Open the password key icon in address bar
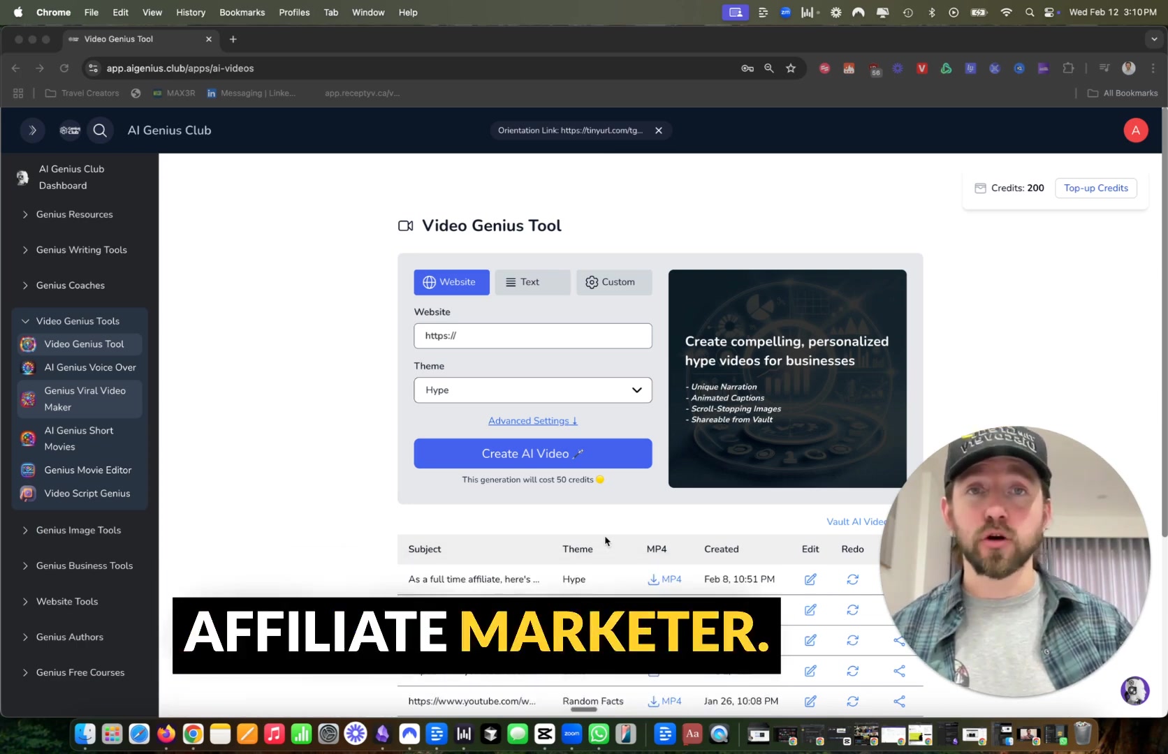This screenshot has width=1168, height=754. pyautogui.click(x=747, y=68)
